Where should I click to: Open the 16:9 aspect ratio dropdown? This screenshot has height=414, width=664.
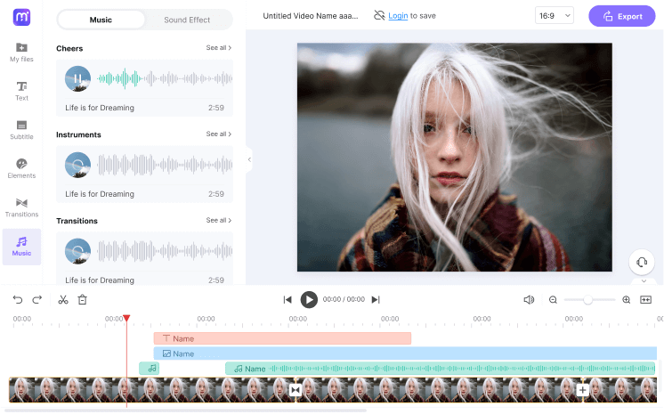coord(554,16)
